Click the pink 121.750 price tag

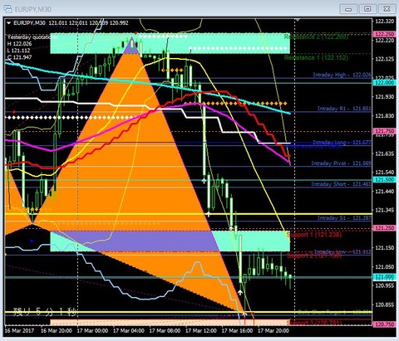385,131
